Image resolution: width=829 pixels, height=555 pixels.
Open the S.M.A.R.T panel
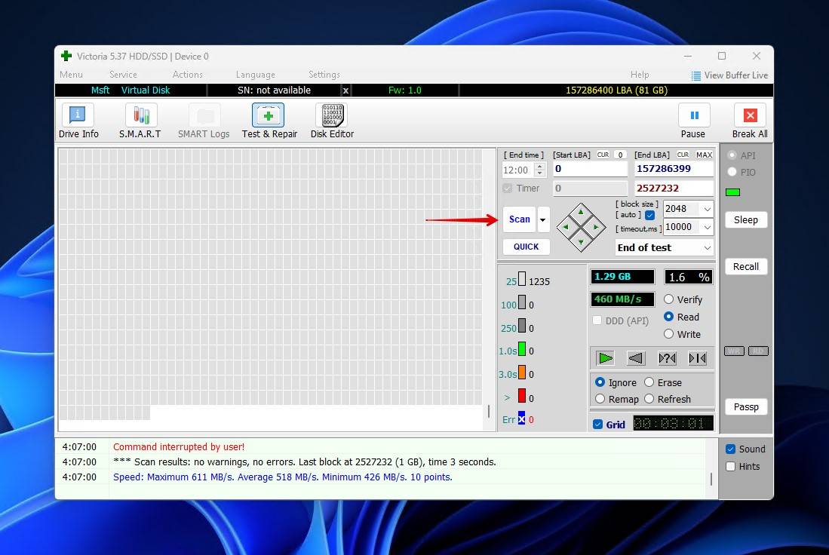[140, 121]
